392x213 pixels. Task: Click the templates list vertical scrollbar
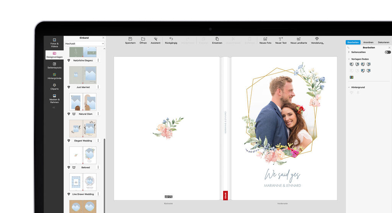click(x=105, y=175)
